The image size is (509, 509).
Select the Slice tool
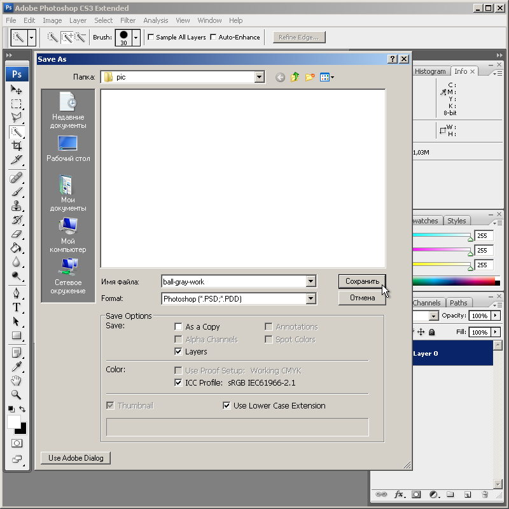coord(17,160)
